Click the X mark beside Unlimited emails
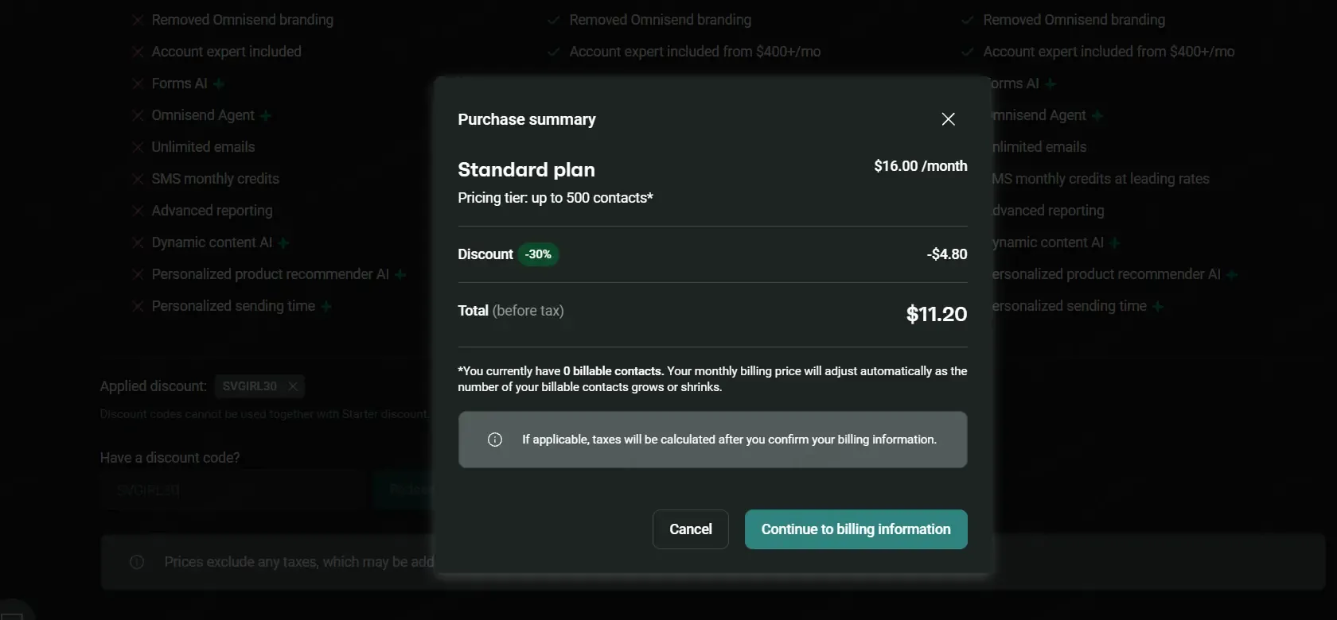 tap(138, 147)
